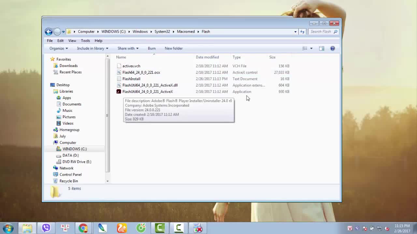Expand the Include in library dropdown

[93, 48]
